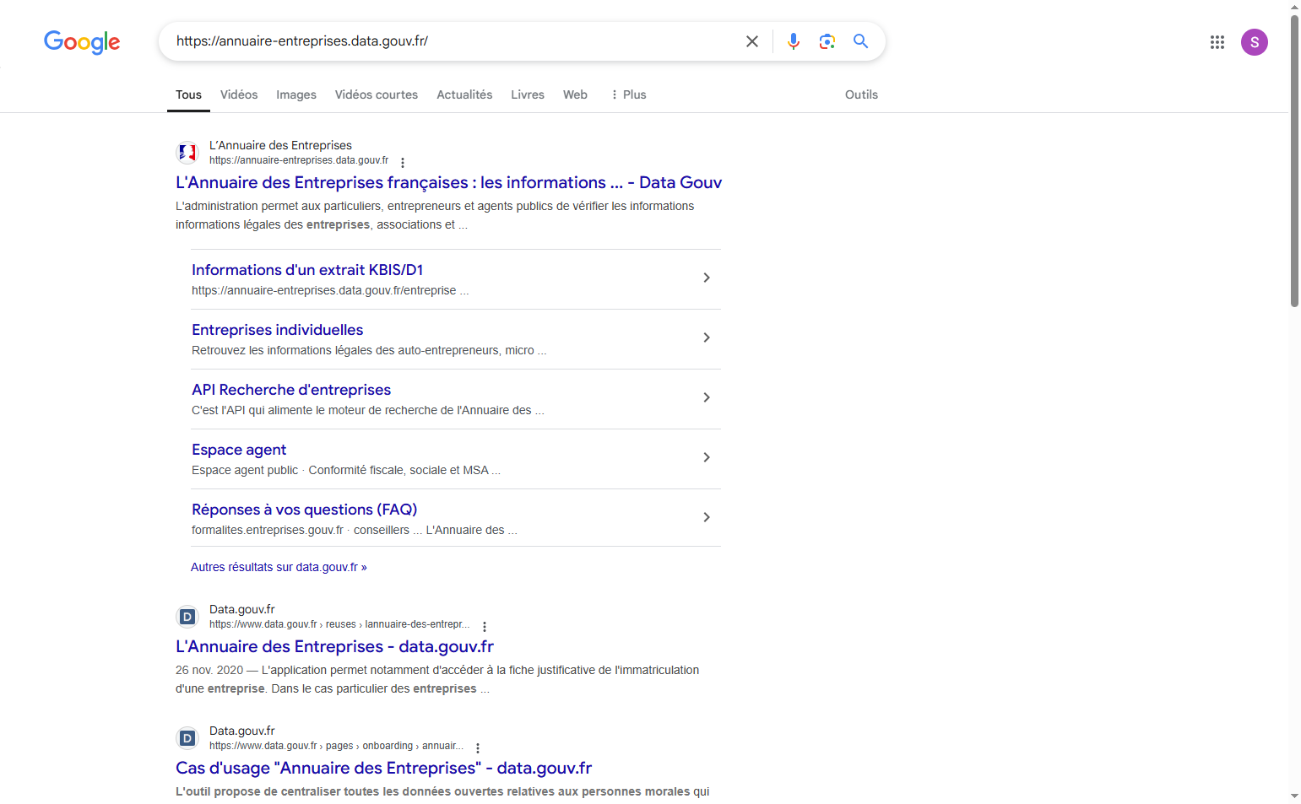The width and height of the screenshot is (1301, 804).
Task: Switch to the Web tab
Action: tap(575, 94)
